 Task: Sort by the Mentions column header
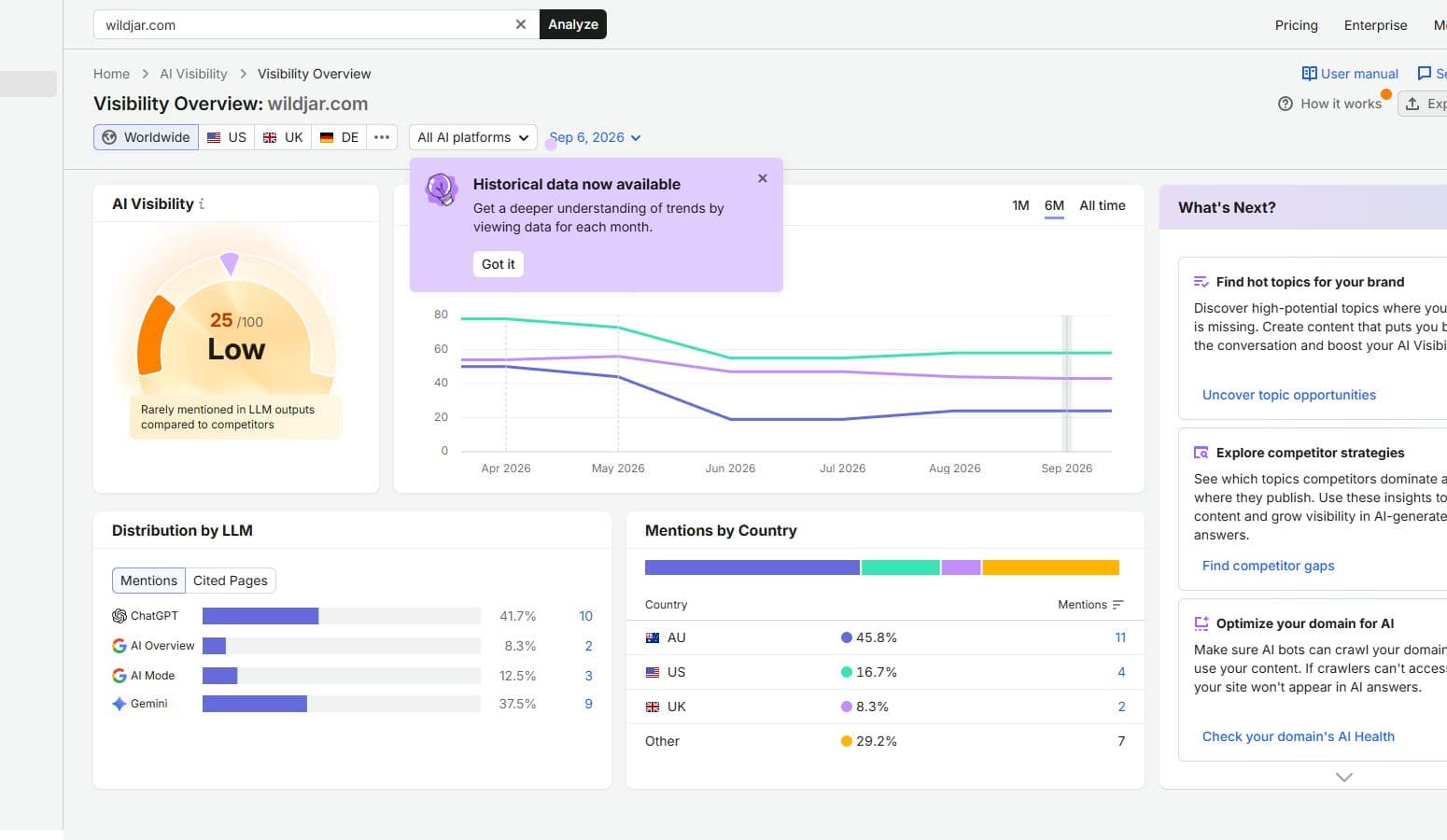tap(1090, 605)
